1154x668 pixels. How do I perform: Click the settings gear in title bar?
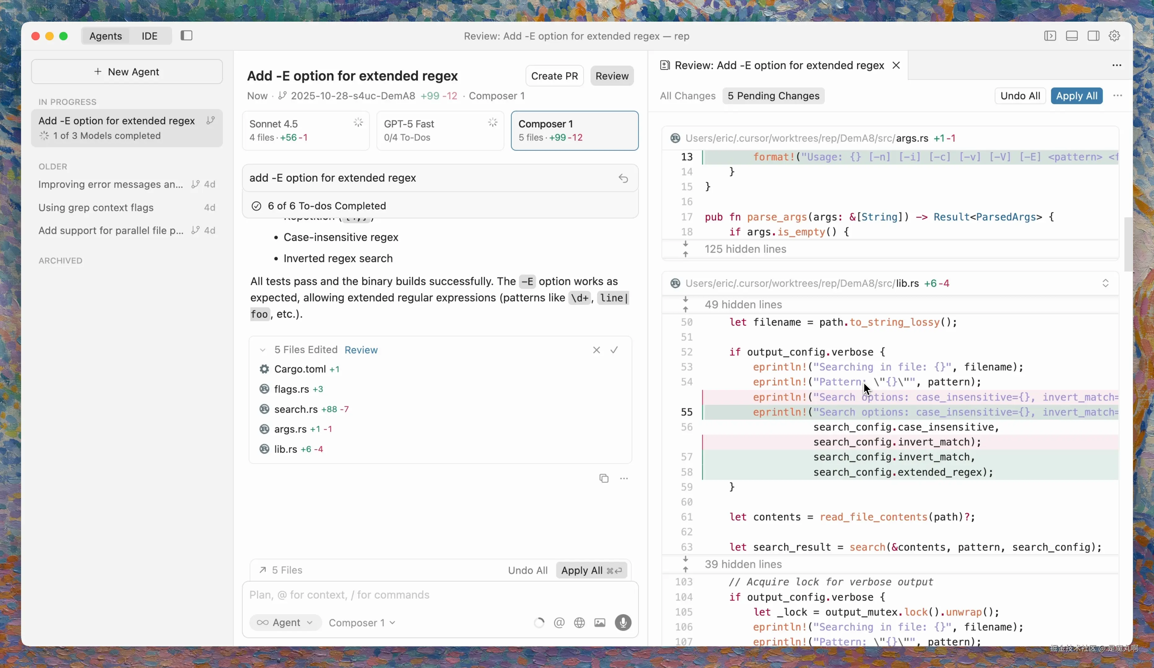coord(1114,36)
